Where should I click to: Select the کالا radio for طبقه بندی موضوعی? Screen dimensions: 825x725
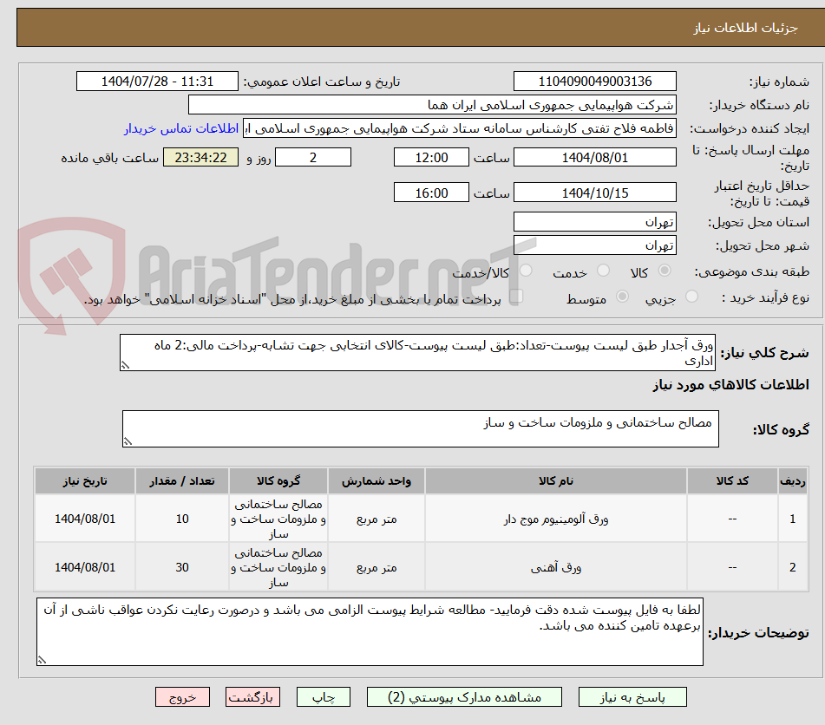pos(665,269)
